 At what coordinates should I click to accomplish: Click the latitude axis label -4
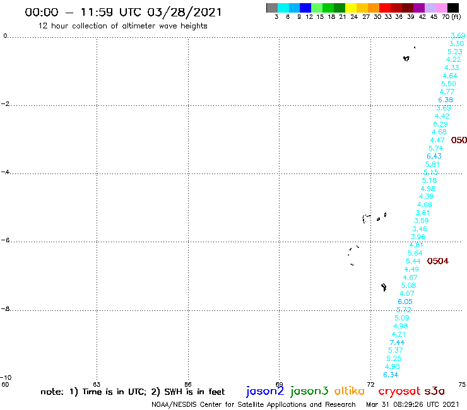(5, 172)
